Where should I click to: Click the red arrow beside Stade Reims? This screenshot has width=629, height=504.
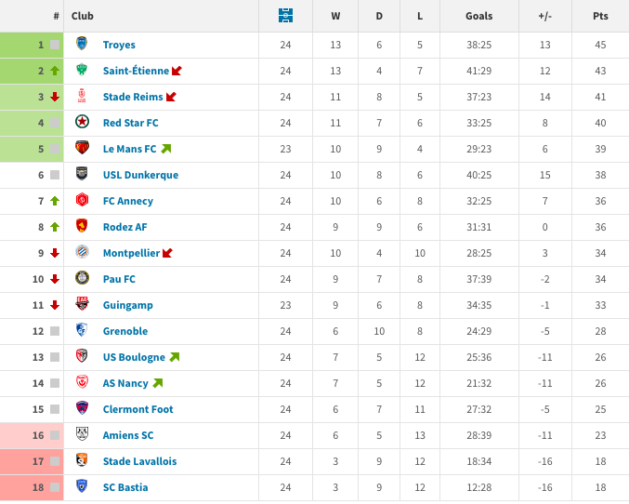[x=171, y=97]
